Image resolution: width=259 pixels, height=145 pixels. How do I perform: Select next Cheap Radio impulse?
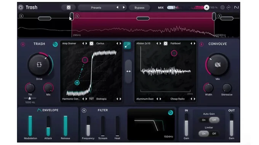[195, 99]
